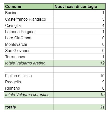Select the Montevarchi cell

(x=29, y=44)
